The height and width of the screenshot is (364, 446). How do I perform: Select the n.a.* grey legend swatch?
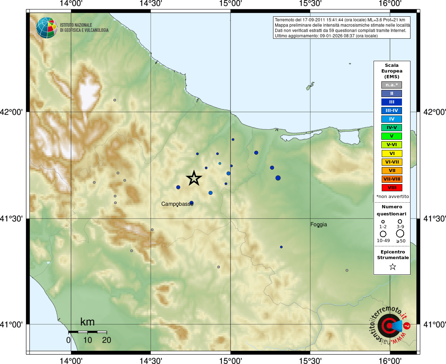tap(392, 85)
